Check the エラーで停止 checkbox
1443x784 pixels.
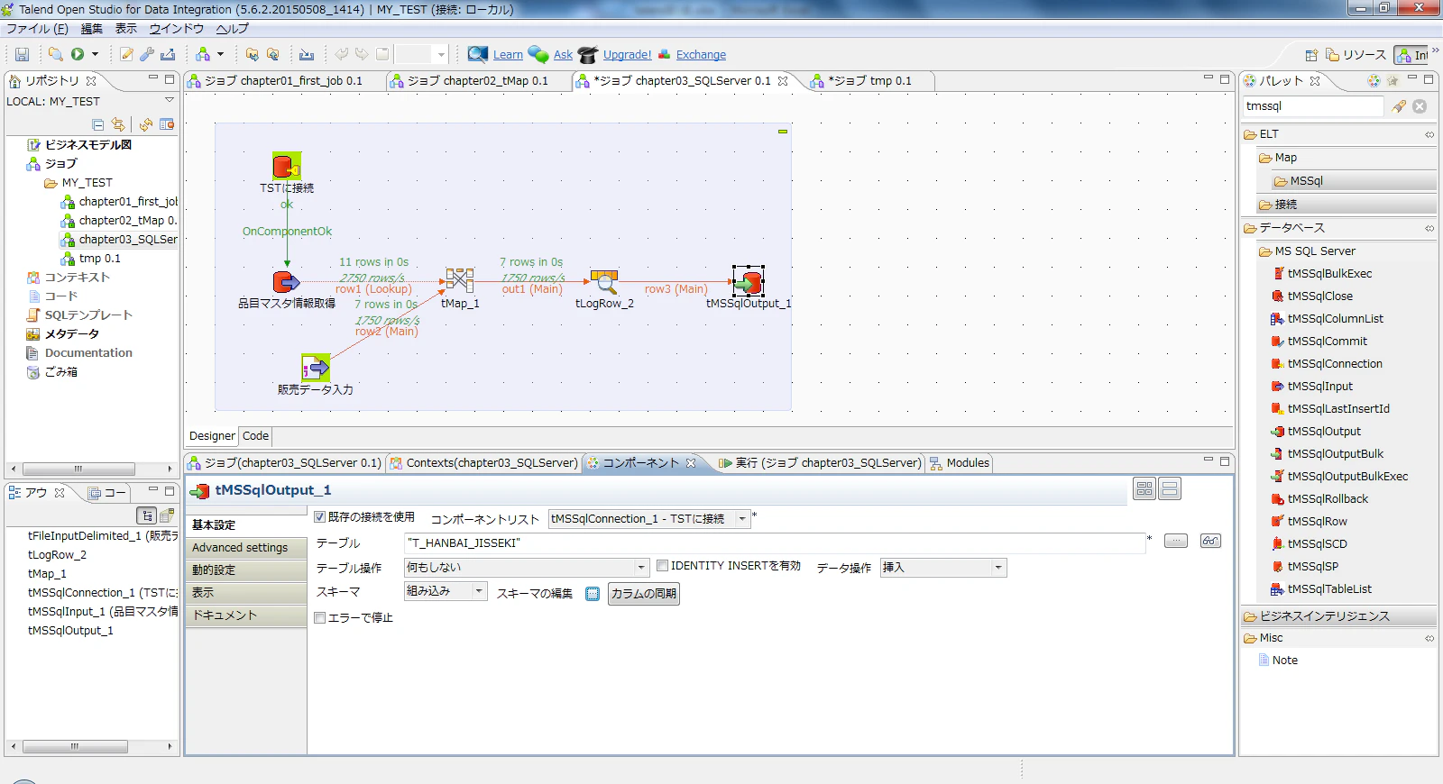319,617
